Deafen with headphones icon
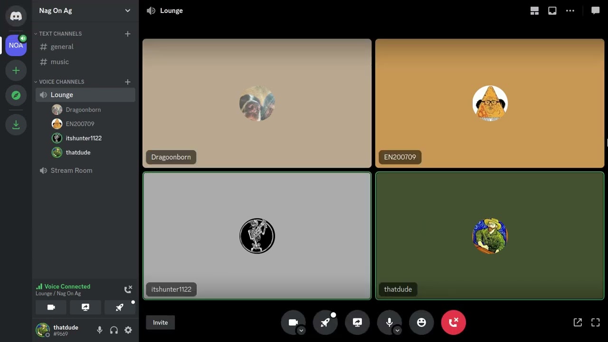Screen dimensions: 608x342 pyautogui.click(x=114, y=330)
